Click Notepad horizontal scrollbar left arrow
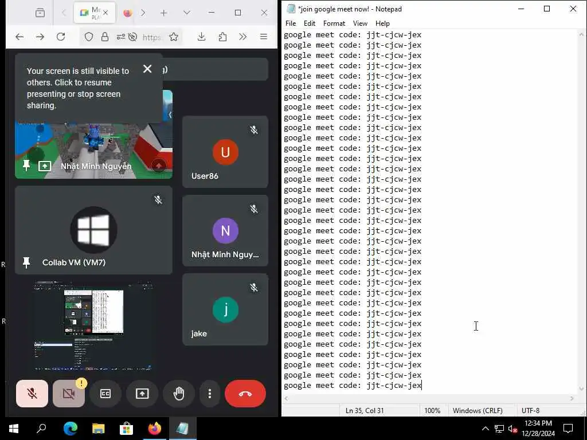This screenshot has width=587, height=440. 287,399
